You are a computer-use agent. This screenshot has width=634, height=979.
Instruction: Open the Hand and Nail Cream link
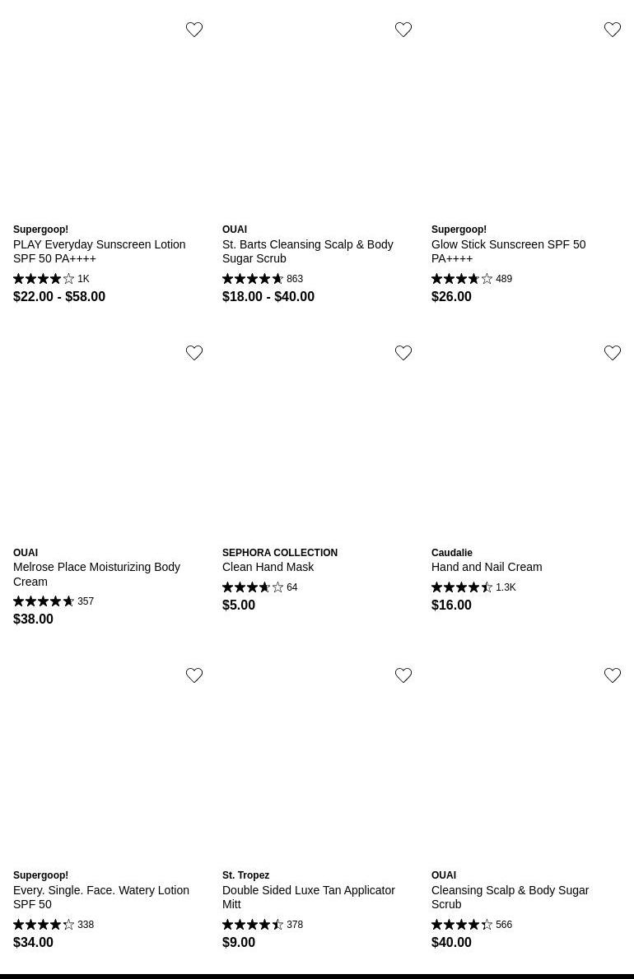click(487, 567)
